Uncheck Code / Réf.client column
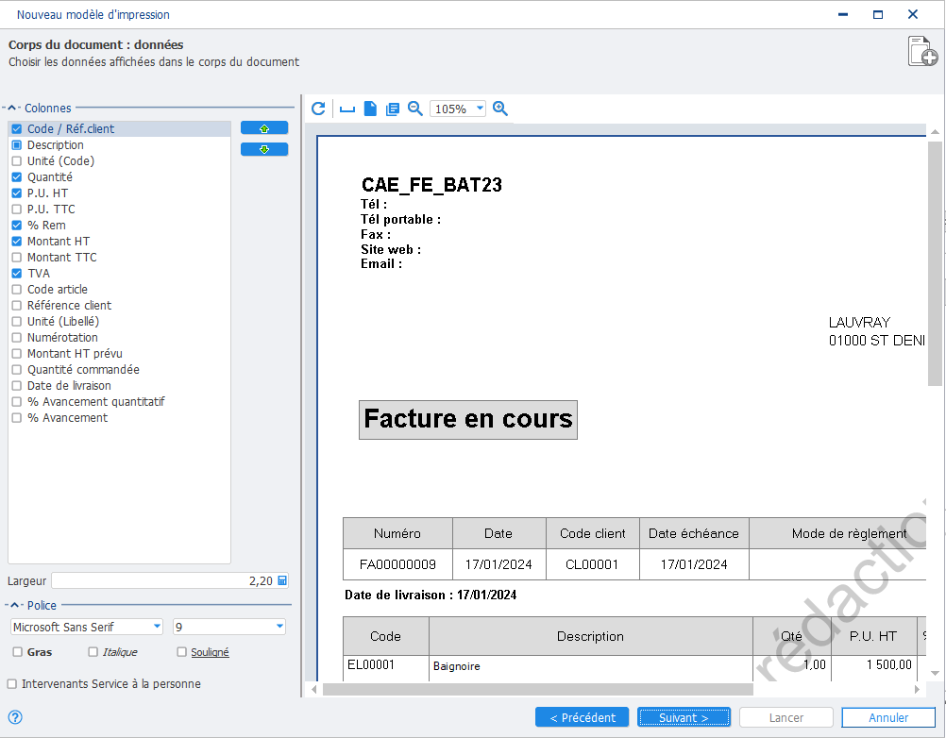The image size is (946, 738). pyautogui.click(x=17, y=129)
